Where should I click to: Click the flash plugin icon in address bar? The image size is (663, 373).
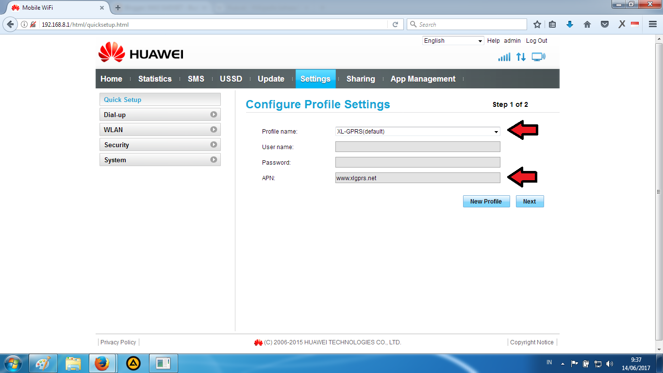33,24
